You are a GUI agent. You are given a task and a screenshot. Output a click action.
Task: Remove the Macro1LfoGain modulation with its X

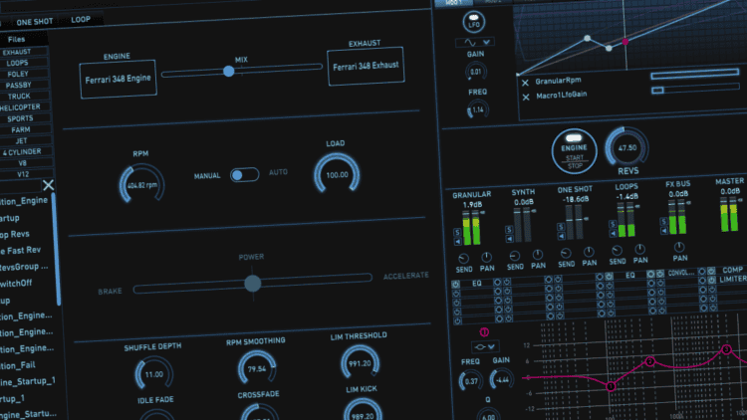(526, 98)
